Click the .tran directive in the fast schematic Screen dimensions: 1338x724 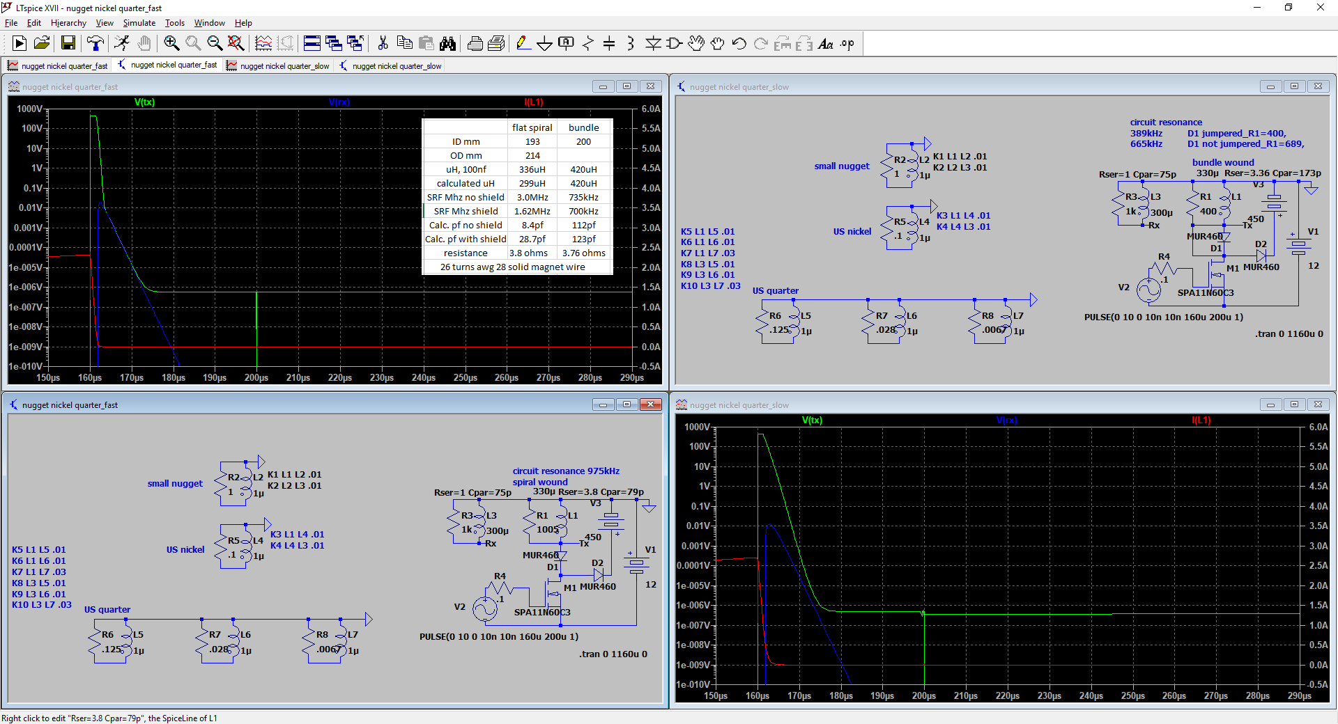(x=613, y=654)
